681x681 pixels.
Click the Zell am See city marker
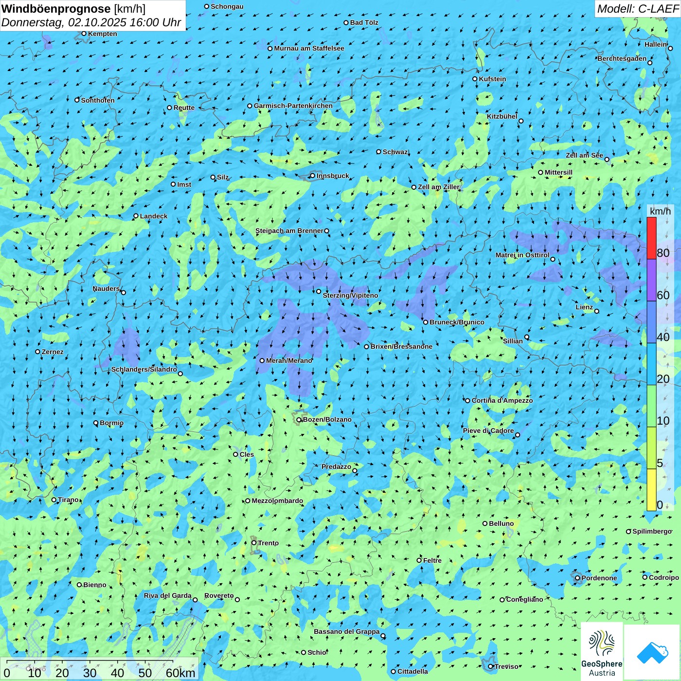tap(607, 159)
